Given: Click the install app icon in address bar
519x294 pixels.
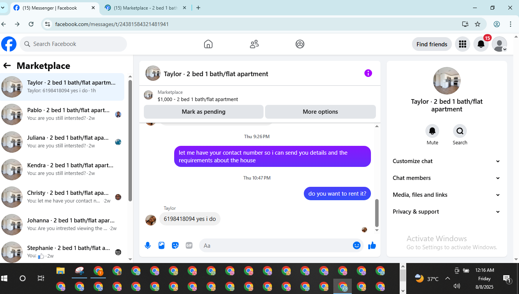Looking at the screenshot, I should pos(465,24).
